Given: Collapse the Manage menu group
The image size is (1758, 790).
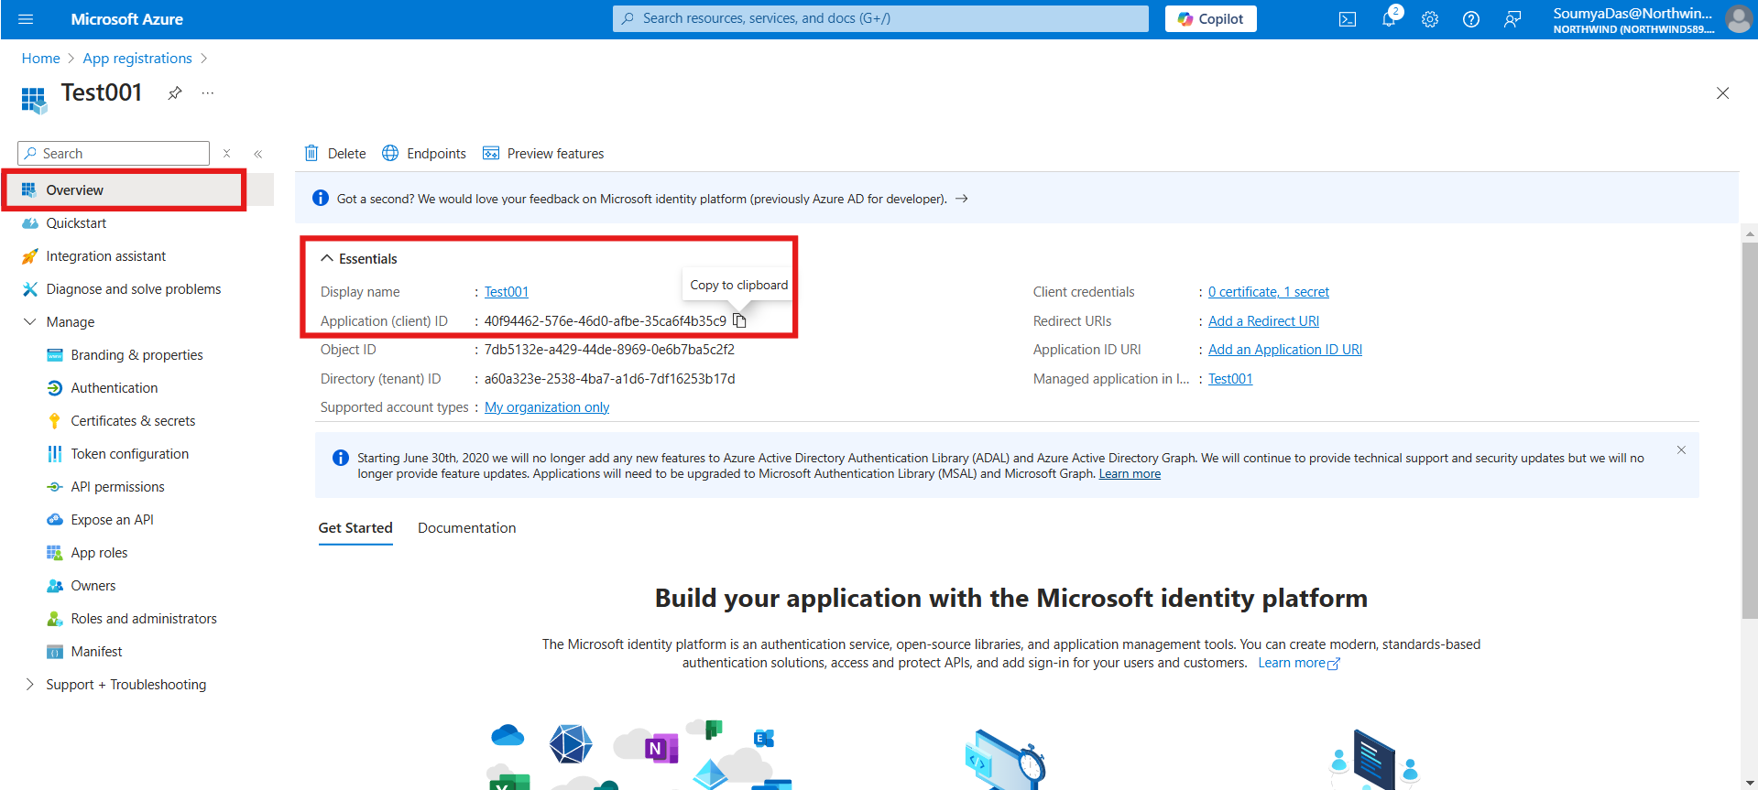Looking at the screenshot, I should click(x=30, y=322).
